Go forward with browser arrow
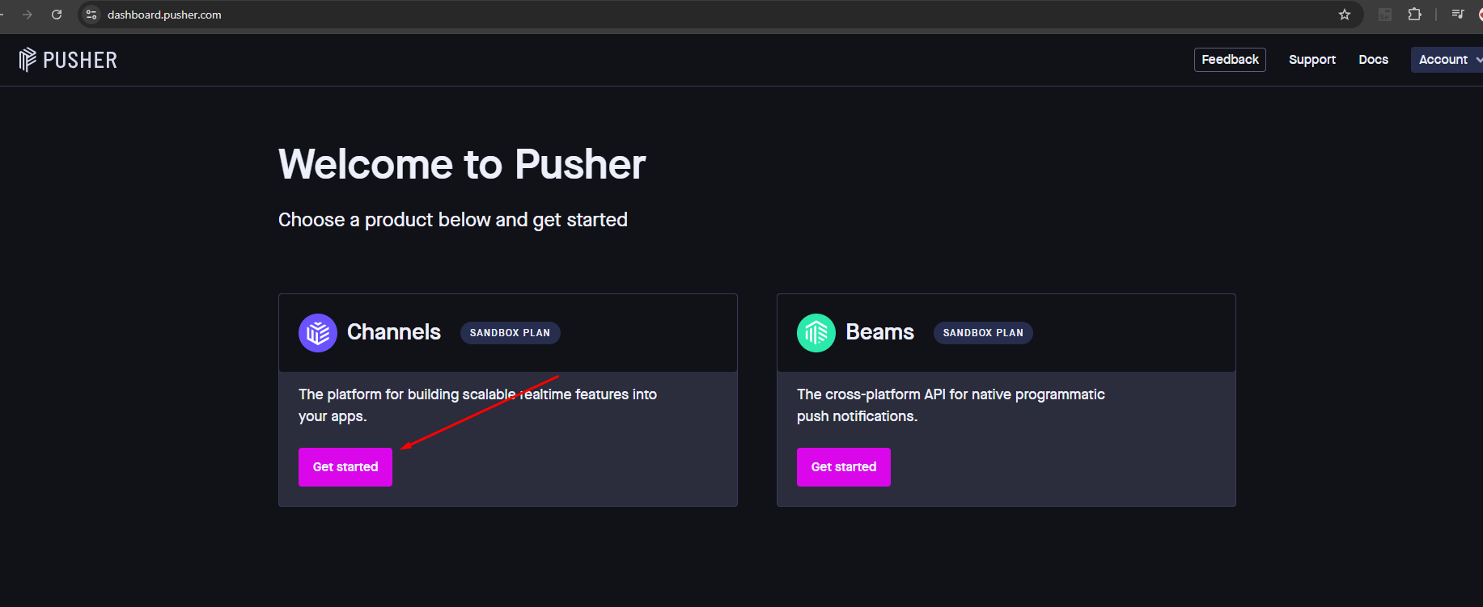Viewport: 1483px width, 607px height. tap(28, 15)
